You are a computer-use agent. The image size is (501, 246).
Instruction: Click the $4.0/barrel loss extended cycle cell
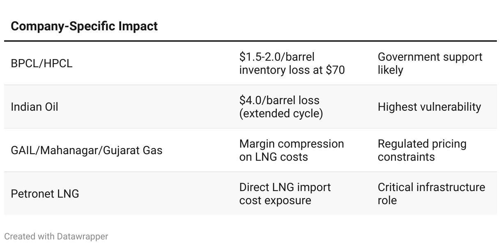click(281, 107)
